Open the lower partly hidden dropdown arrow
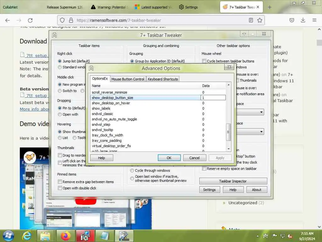 261,131
